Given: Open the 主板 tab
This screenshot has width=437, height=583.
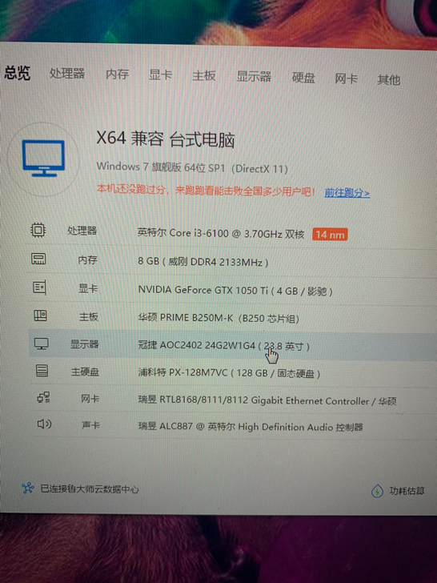Looking at the screenshot, I should click(x=203, y=75).
